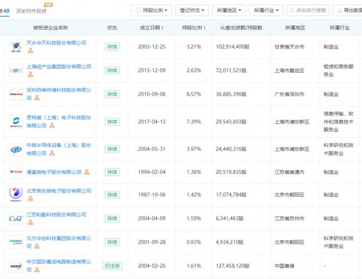Focus the 点击进行搜索 search field
362x279 pixels.
[308, 10]
